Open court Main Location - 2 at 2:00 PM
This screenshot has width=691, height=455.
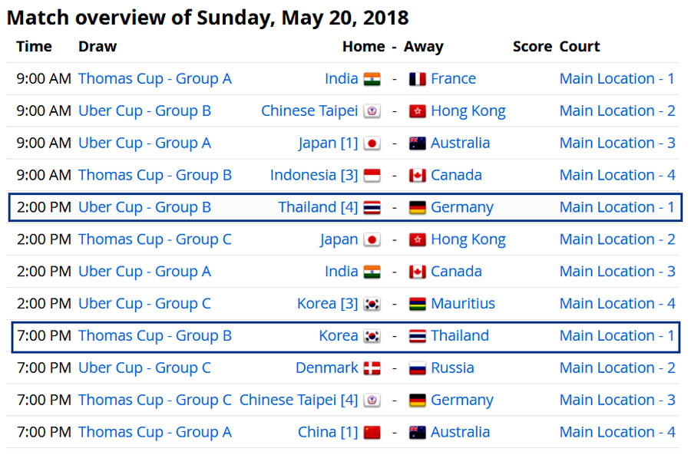617,239
